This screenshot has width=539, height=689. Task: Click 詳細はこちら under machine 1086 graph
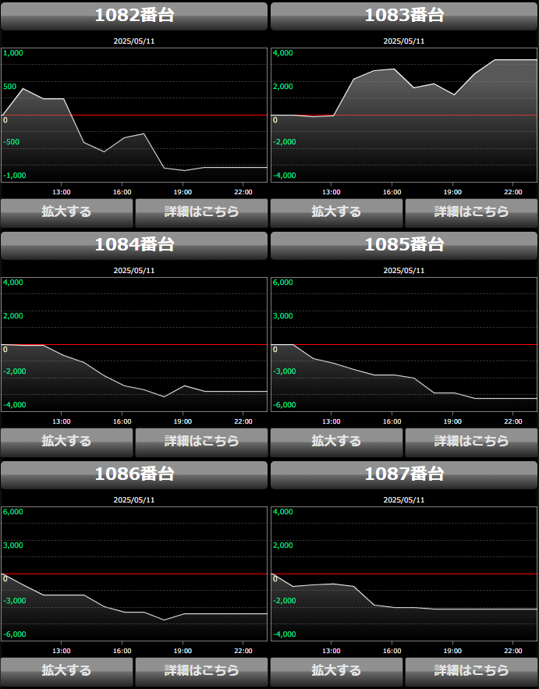tap(201, 671)
